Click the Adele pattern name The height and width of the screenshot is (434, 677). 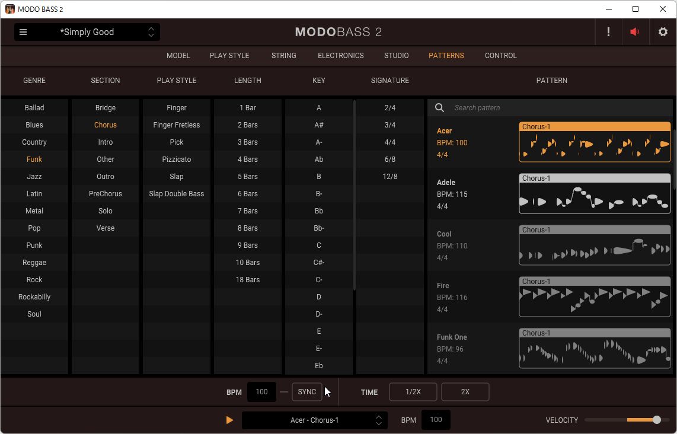click(446, 183)
